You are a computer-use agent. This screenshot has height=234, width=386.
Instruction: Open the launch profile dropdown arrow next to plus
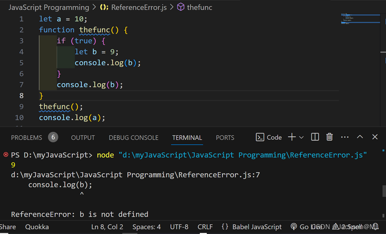click(x=302, y=137)
